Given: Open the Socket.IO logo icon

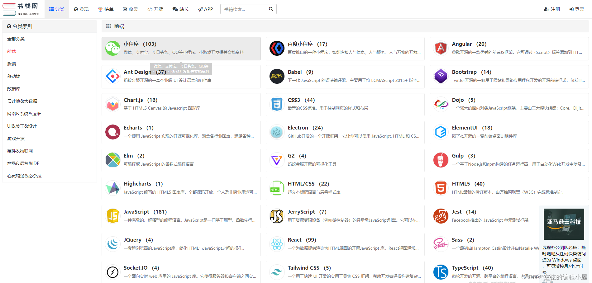Looking at the screenshot, I should pyautogui.click(x=113, y=272).
